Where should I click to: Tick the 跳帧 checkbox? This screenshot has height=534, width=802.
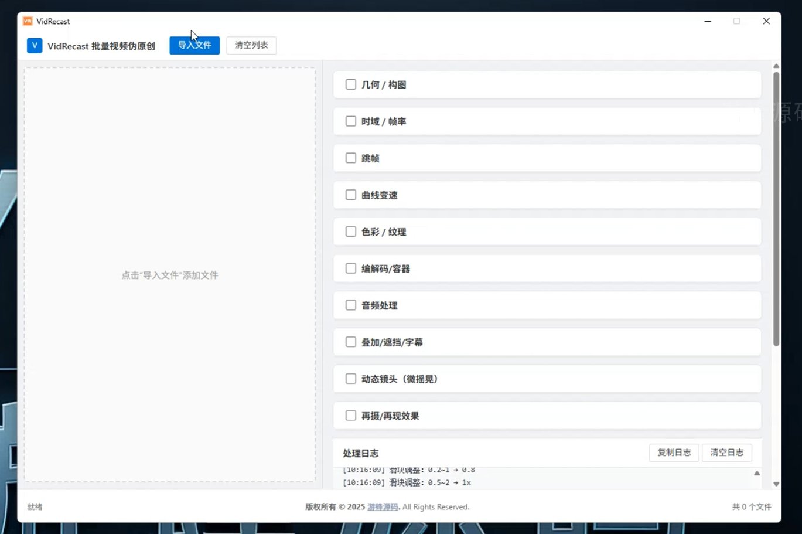(351, 158)
